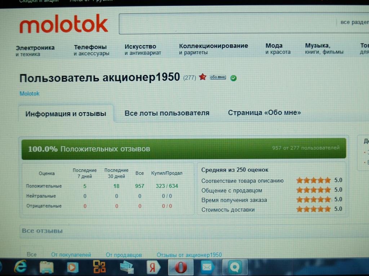
Task: Click the molotok logo
Action: (64, 24)
